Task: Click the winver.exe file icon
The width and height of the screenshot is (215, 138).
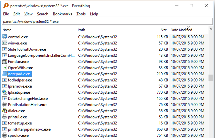Action: tap(5, 43)
